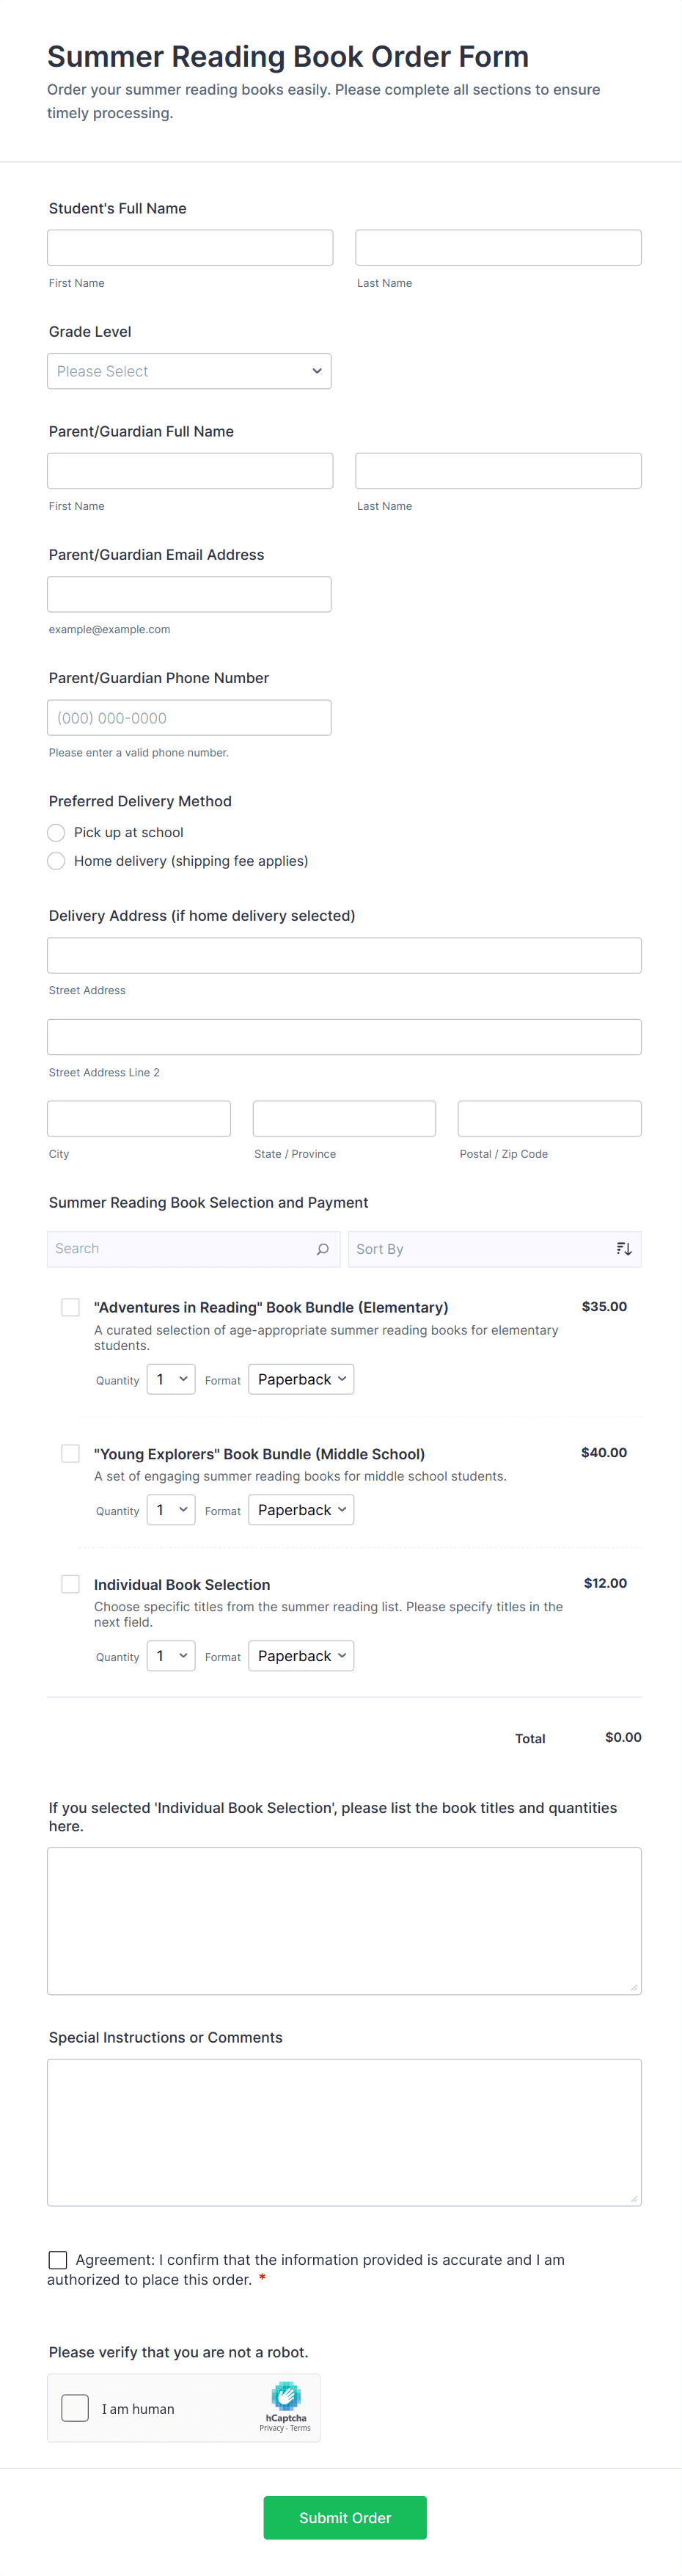Open format dropdown for Individual Book Selection
The width and height of the screenshot is (682, 2576).
pos(301,1656)
